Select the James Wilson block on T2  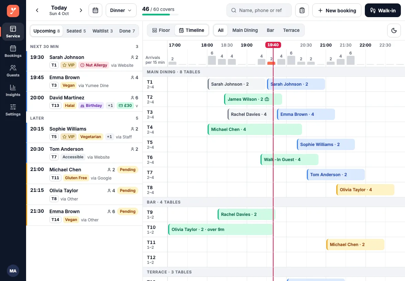click(x=253, y=99)
